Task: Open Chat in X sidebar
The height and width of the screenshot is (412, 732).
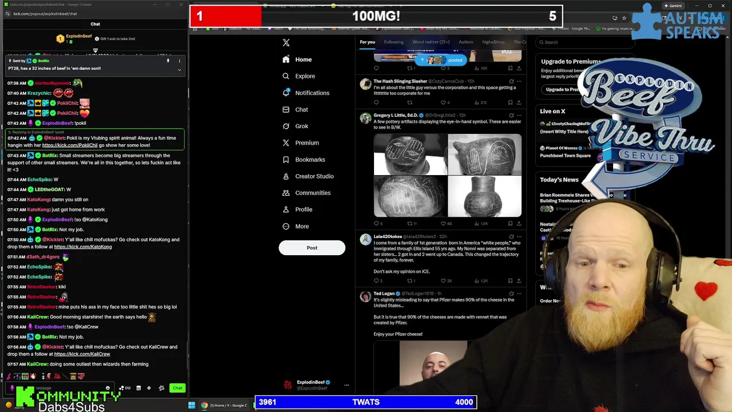Action: [x=295, y=109]
